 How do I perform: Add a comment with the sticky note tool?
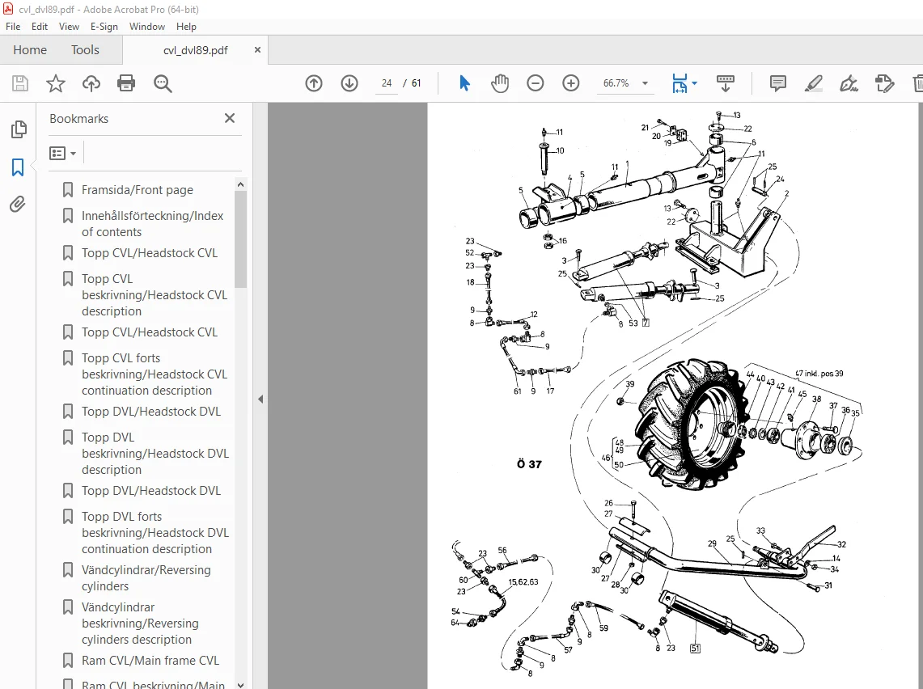tap(777, 83)
